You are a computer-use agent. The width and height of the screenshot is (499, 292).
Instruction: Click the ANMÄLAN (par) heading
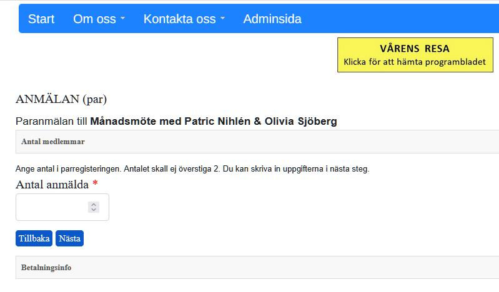point(61,99)
